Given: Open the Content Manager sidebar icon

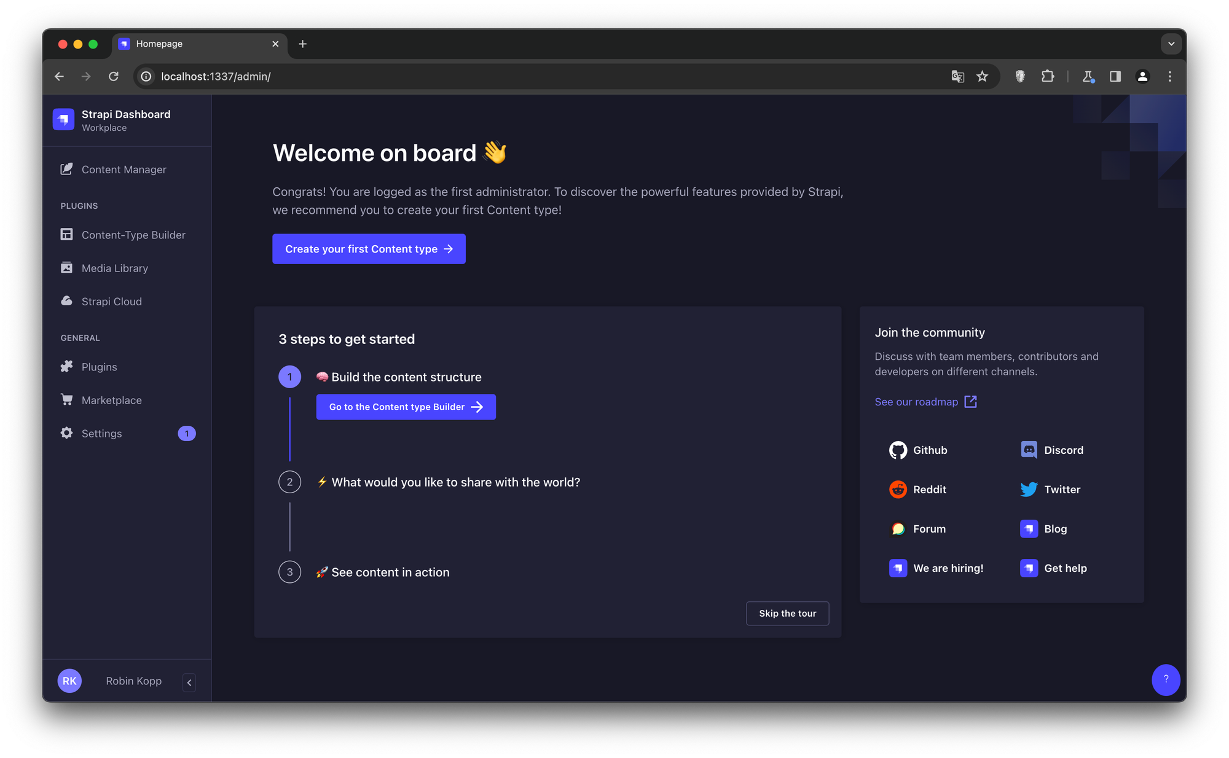Looking at the screenshot, I should coord(66,169).
